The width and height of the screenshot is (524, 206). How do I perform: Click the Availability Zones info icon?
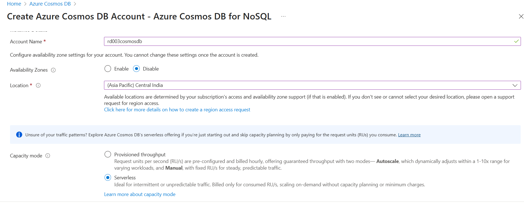click(53, 70)
